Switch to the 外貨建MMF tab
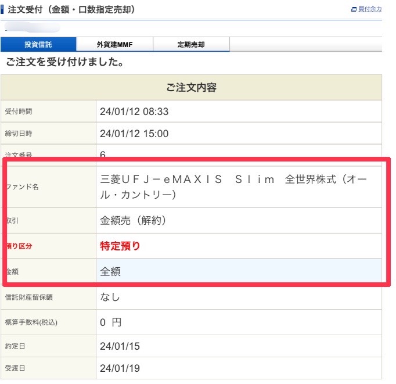This screenshot has width=396, height=384. pos(114,45)
